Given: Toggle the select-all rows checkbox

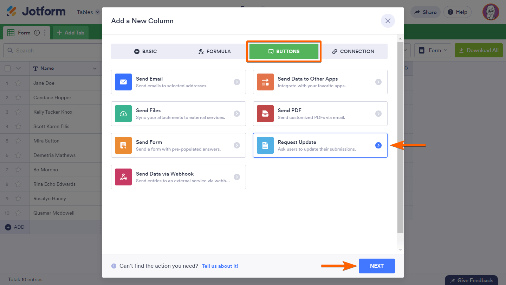Looking at the screenshot, I should 8,69.
